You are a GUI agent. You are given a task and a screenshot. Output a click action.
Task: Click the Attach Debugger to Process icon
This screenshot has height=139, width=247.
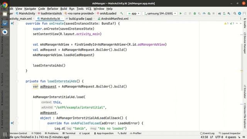209,14
